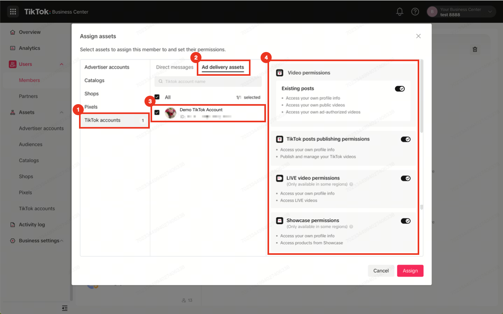
Task: Uncheck the Demo TikTok Account checkbox
Action: click(x=157, y=112)
